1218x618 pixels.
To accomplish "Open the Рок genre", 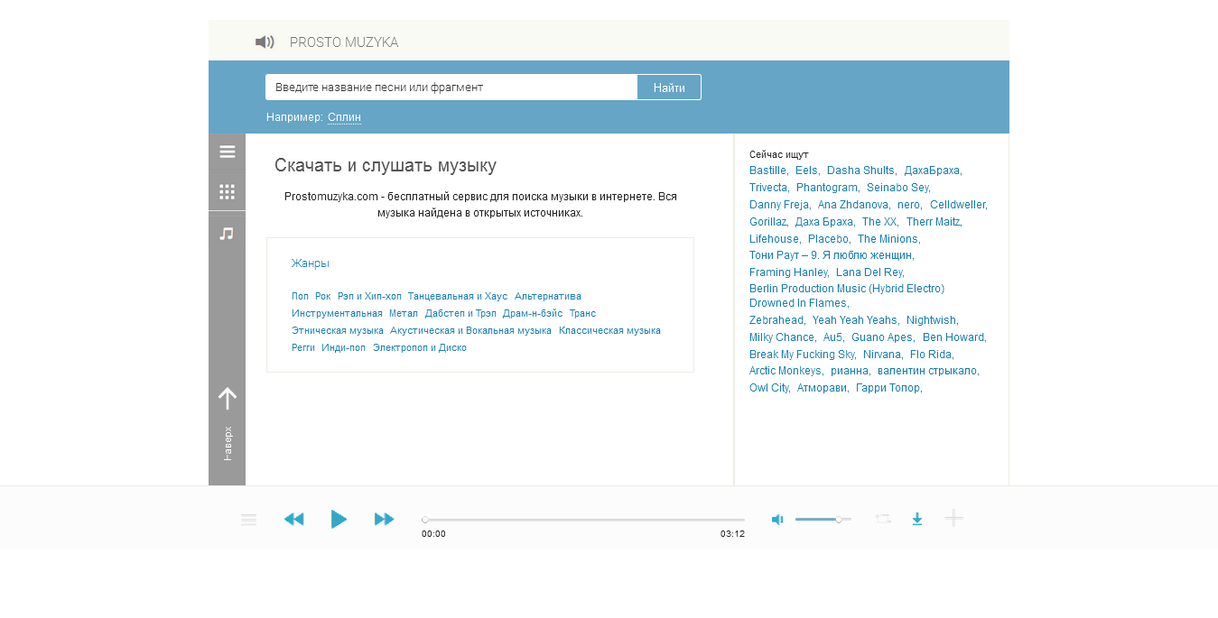I will click(323, 296).
